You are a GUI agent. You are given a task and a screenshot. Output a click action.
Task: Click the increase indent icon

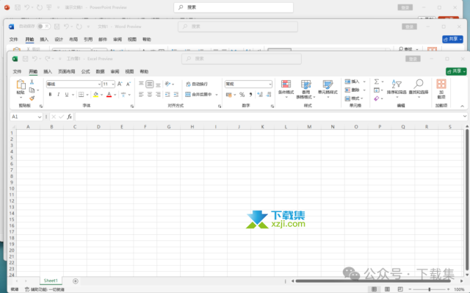[176, 95]
